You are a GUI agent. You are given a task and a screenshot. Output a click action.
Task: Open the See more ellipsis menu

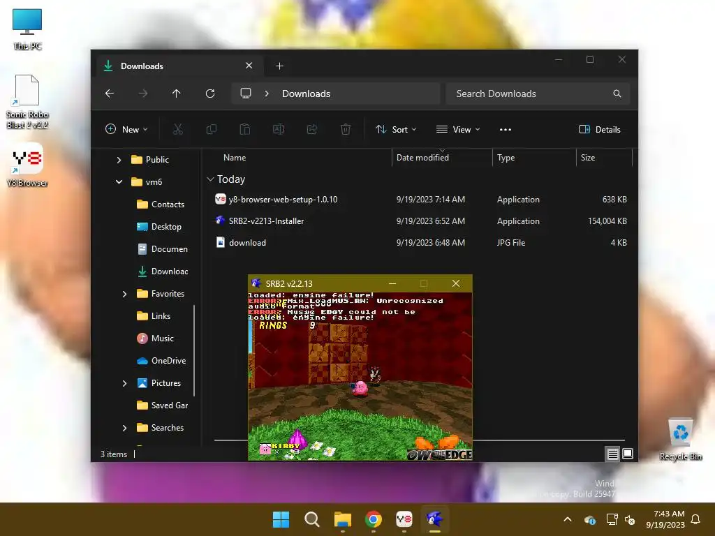(506, 129)
